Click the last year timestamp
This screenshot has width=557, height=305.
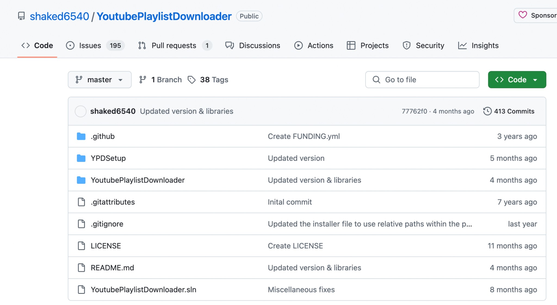point(522,224)
